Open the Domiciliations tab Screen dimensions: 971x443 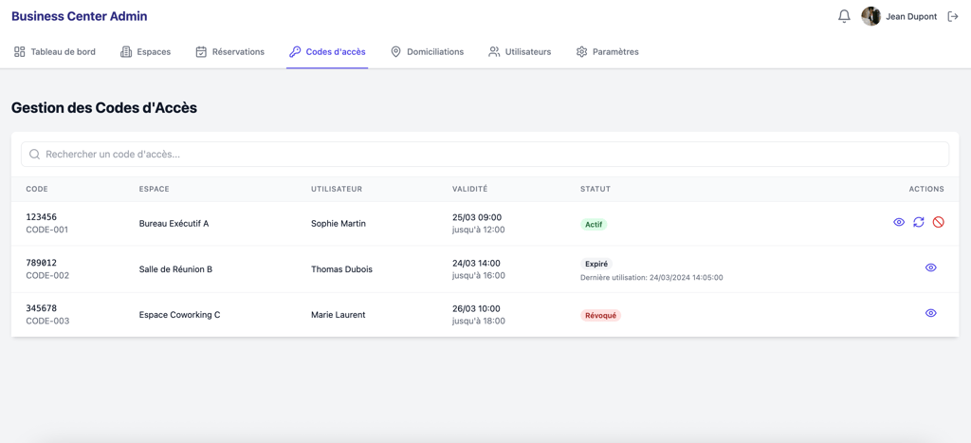(428, 52)
